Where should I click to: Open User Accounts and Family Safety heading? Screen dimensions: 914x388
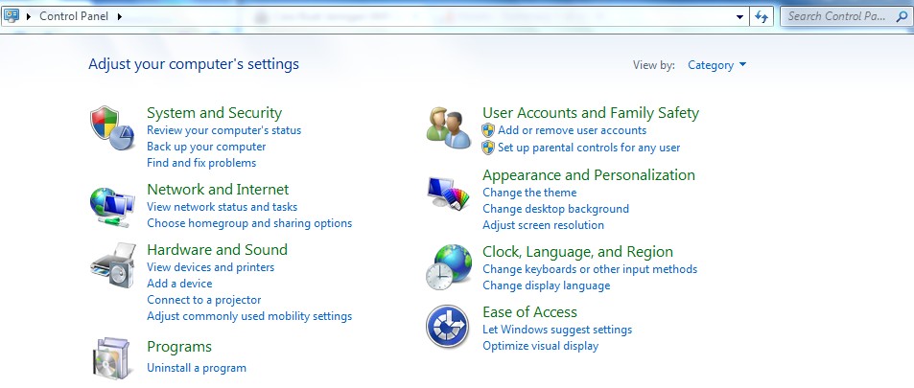pos(591,113)
